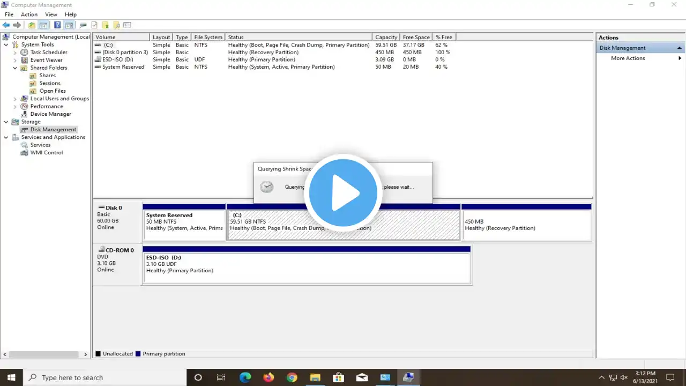This screenshot has height=386, width=686.
Task: Sort by the File System column header
Action: click(x=208, y=37)
